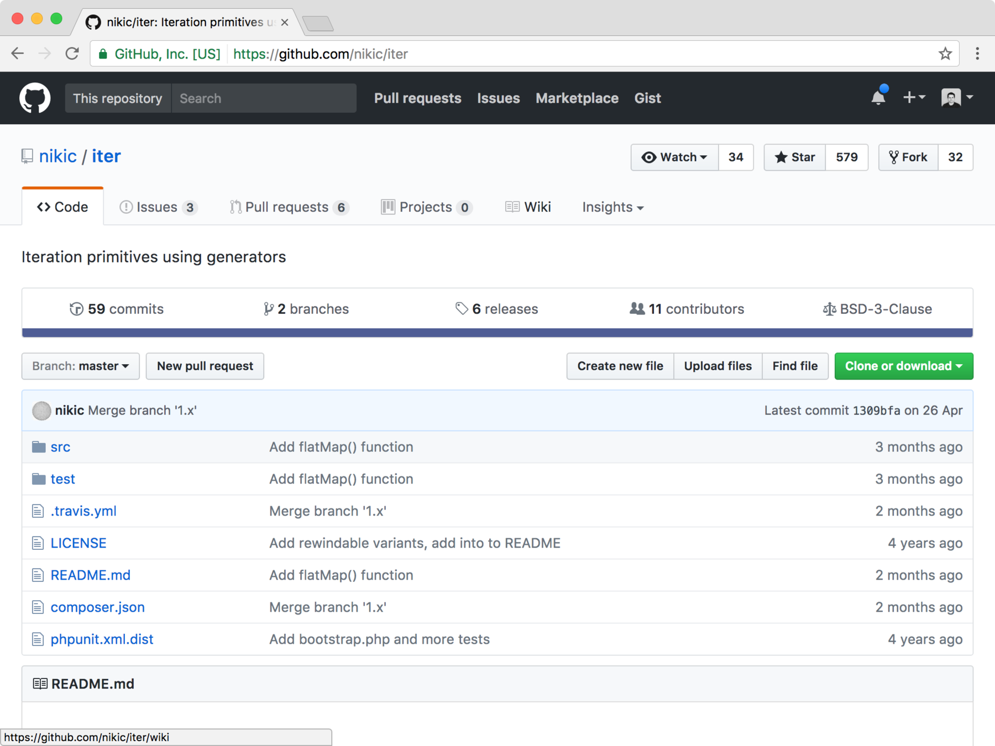Go to Gist
Screen dimensions: 995x746
pos(647,98)
